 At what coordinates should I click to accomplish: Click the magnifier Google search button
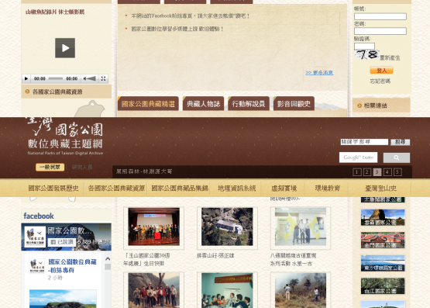pyautogui.click(x=397, y=157)
